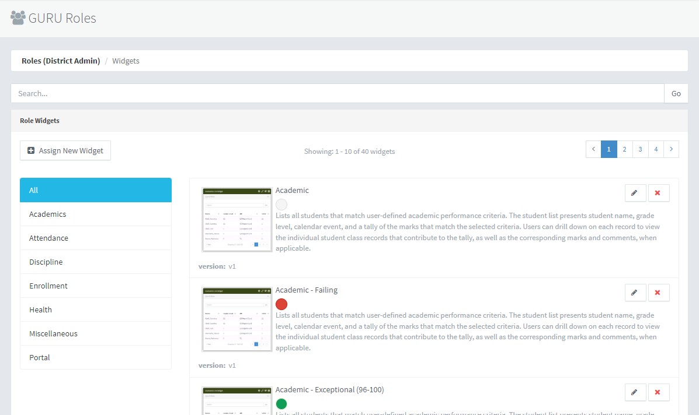Go to previous page with left chevron

(x=593, y=149)
